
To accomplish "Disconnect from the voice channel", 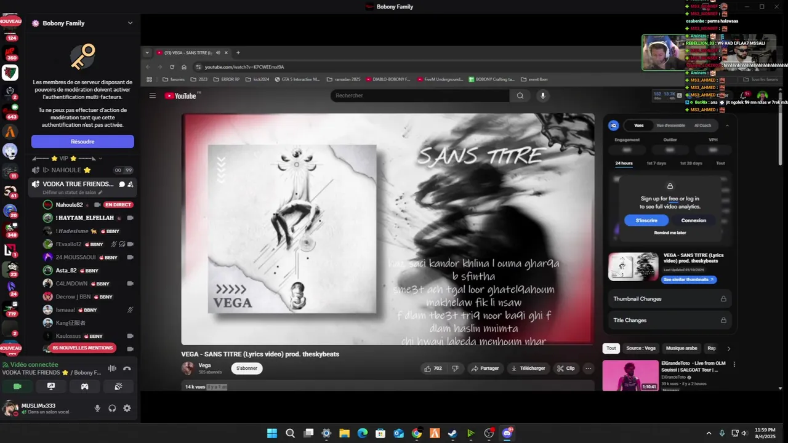I will (127, 369).
